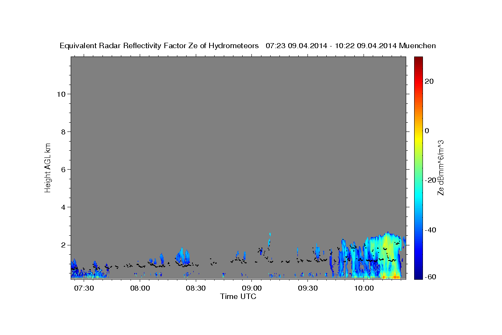Image resolution: width=502 pixels, height=335 pixels.
Task: Click the 'Time UTC' axis label
Action: tap(238, 297)
